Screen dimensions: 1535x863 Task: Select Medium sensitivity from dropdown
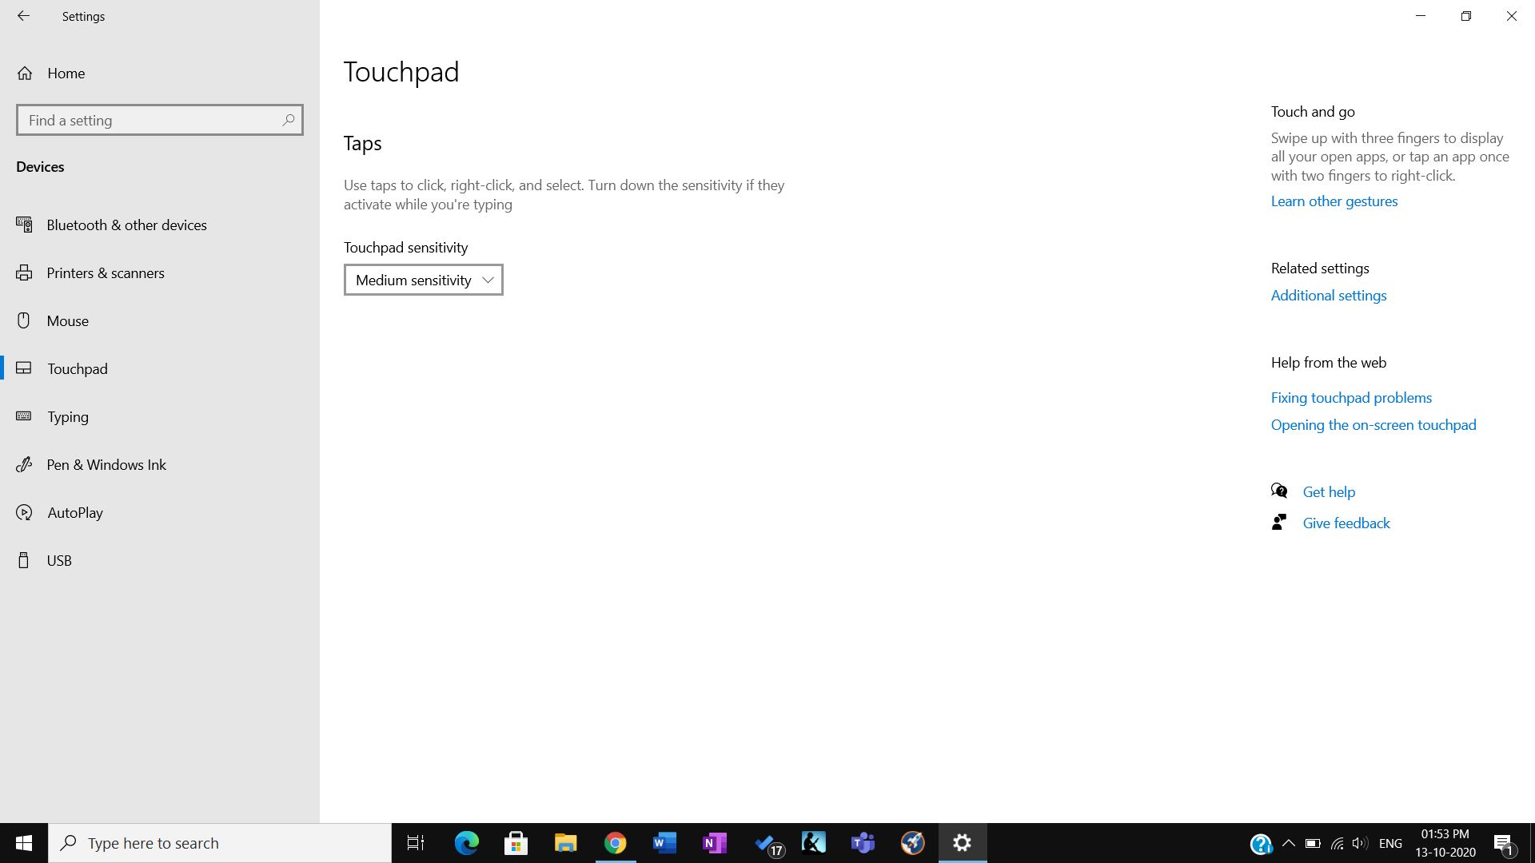tap(423, 279)
